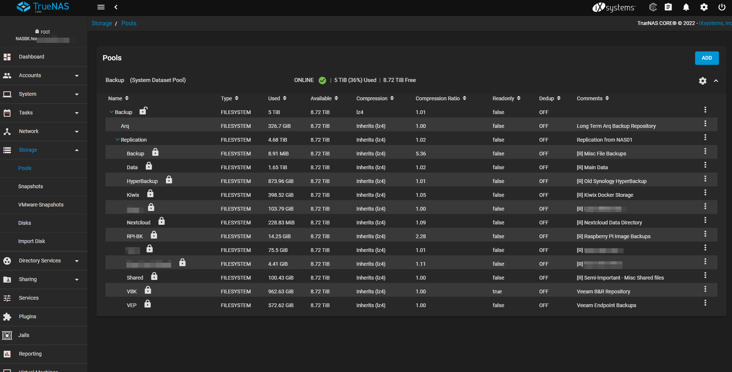Sort by Readonly column
732x372 pixels.
point(507,98)
